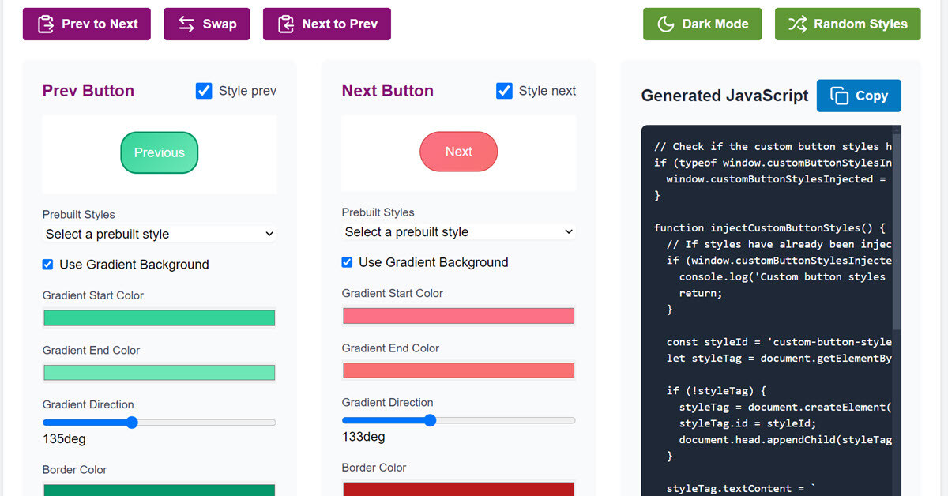The image size is (948, 496).
Task: Disable Use Gradient Background for Next Button
Action: click(x=347, y=261)
